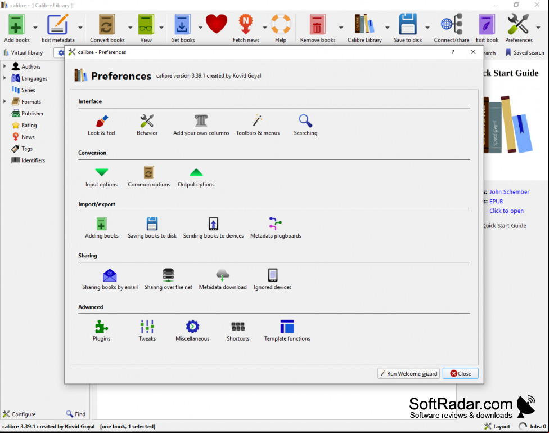Open Searching preferences
This screenshot has height=433, width=549.
pyautogui.click(x=305, y=125)
